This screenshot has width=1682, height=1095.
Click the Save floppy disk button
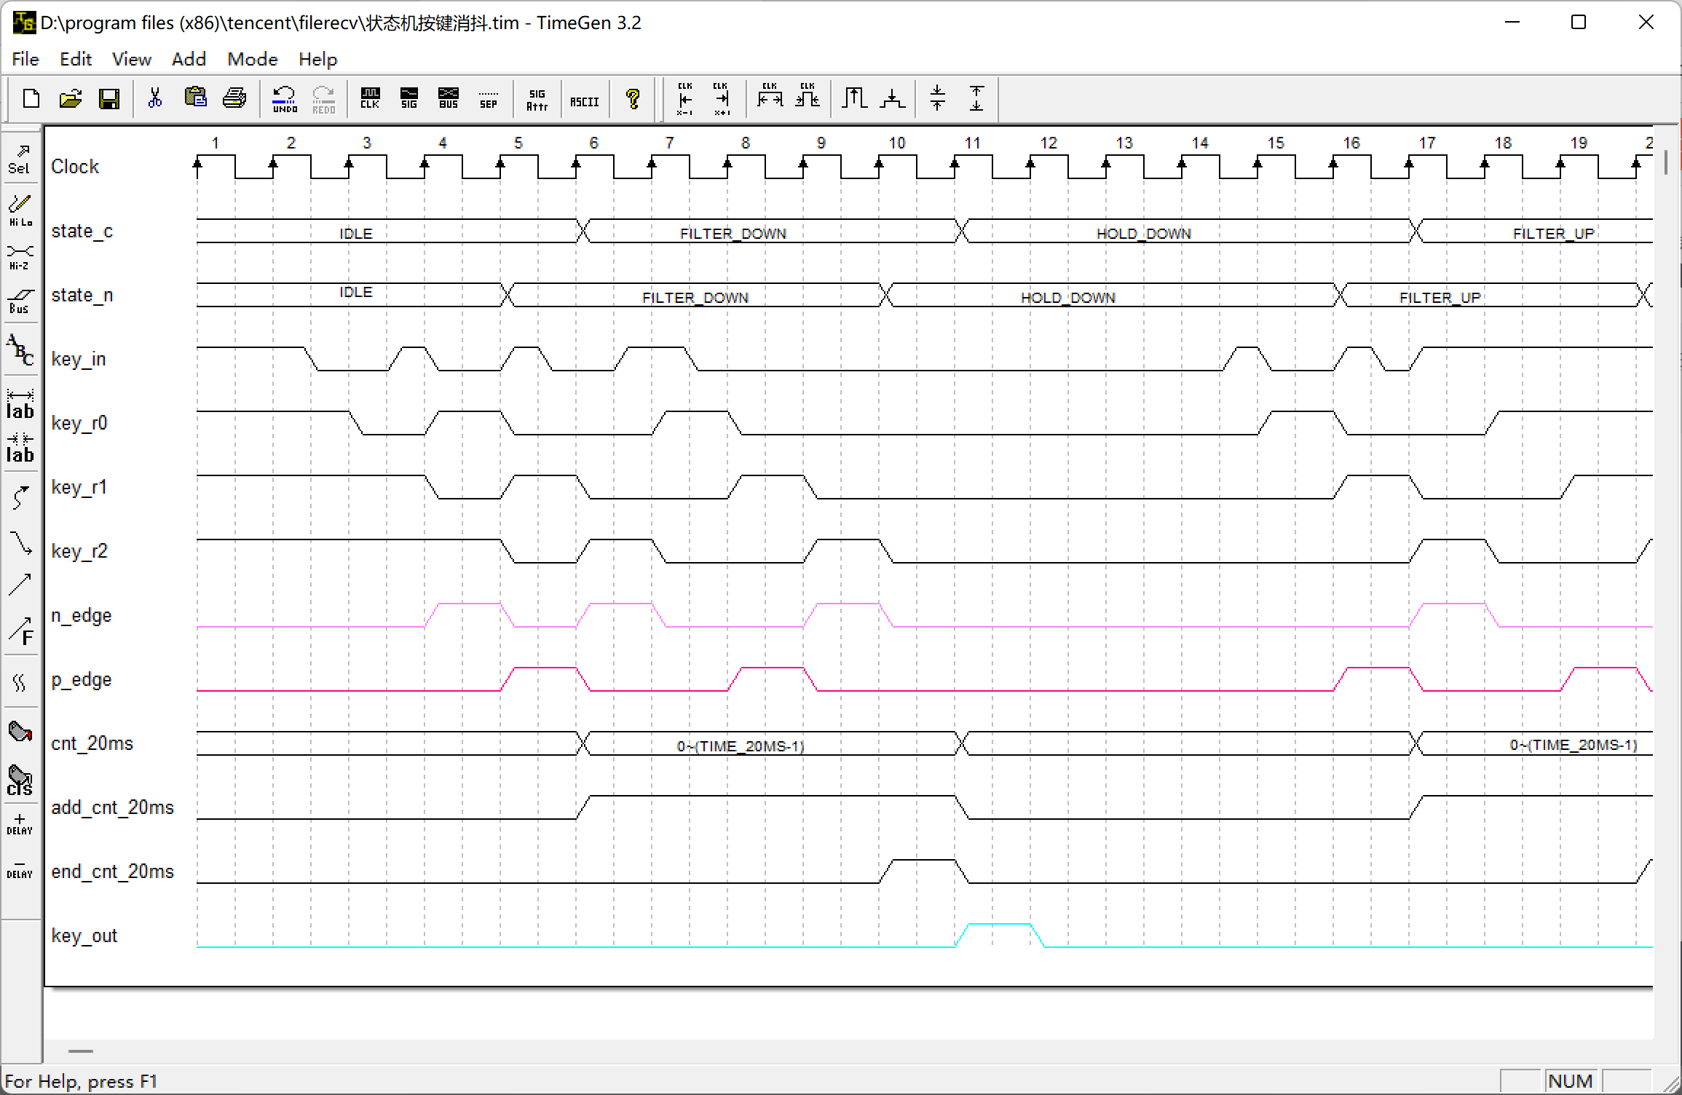(109, 98)
